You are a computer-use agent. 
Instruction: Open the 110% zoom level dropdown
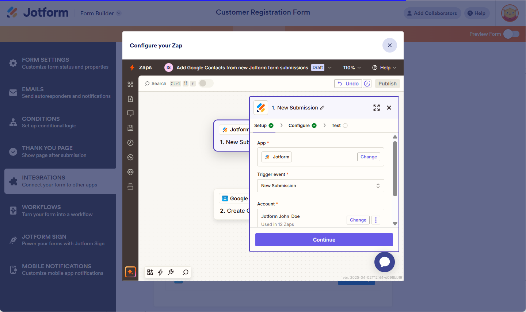(x=352, y=68)
